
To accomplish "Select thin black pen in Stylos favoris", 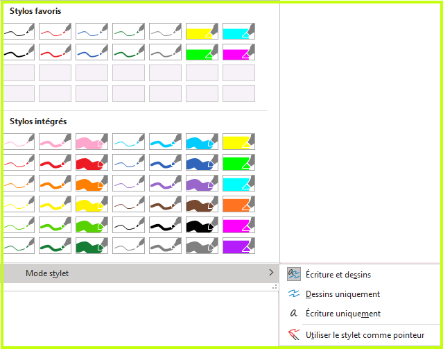I will coord(19,31).
